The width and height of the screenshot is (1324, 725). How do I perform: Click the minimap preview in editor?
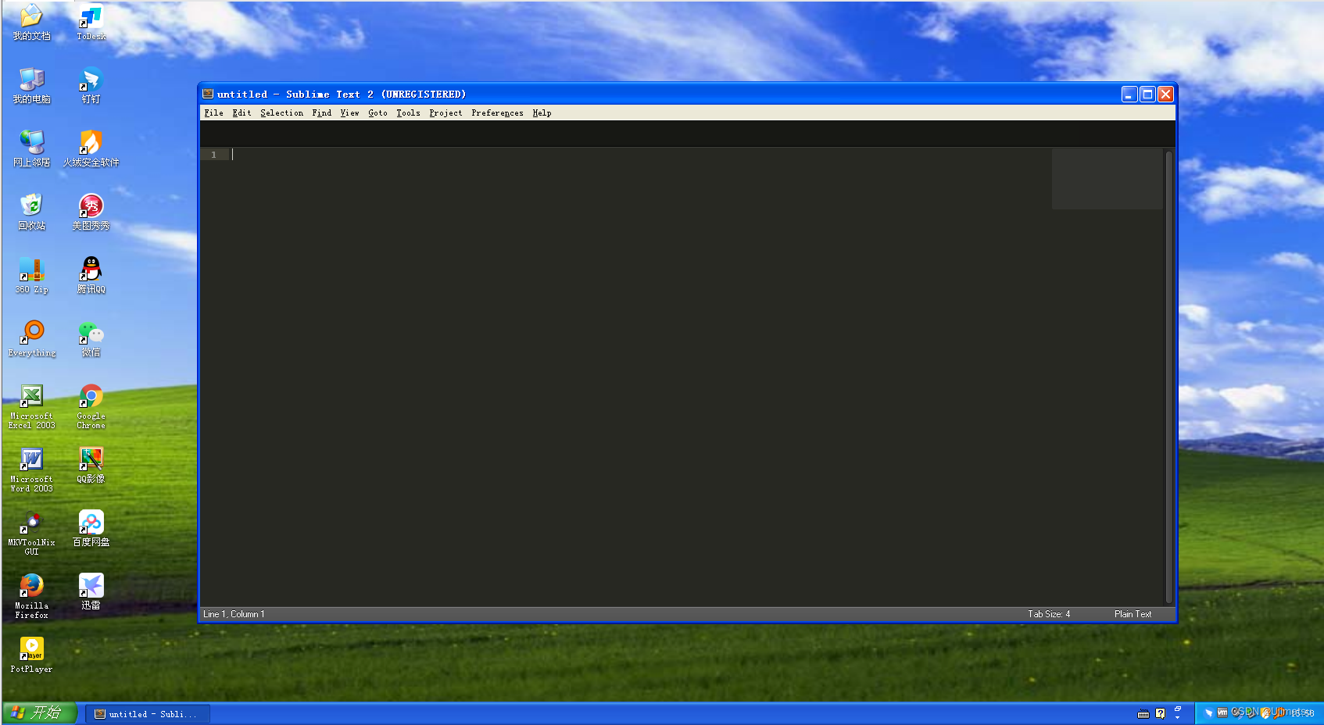tap(1107, 179)
